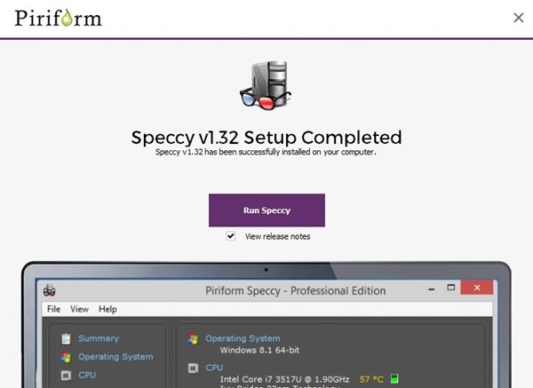Click the Piriform logo

coord(58,18)
